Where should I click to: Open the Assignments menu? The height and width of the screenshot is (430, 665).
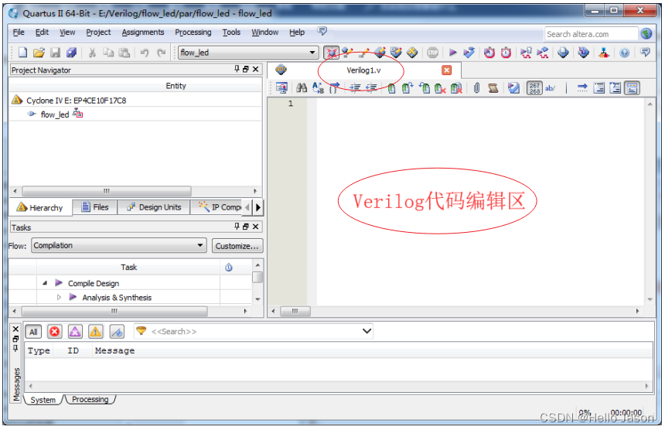(x=142, y=32)
